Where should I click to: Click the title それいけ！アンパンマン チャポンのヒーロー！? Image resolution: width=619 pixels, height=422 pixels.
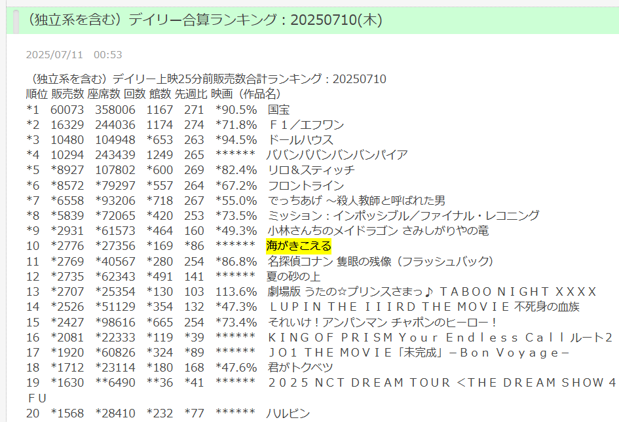point(383,322)
